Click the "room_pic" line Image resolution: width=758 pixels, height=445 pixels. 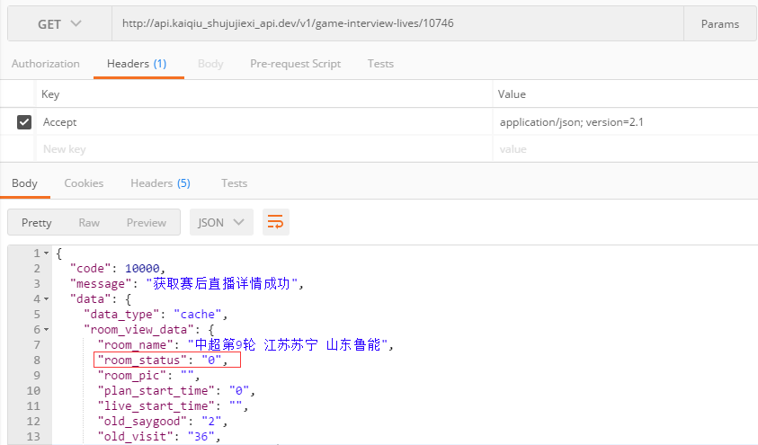[148, 376]
